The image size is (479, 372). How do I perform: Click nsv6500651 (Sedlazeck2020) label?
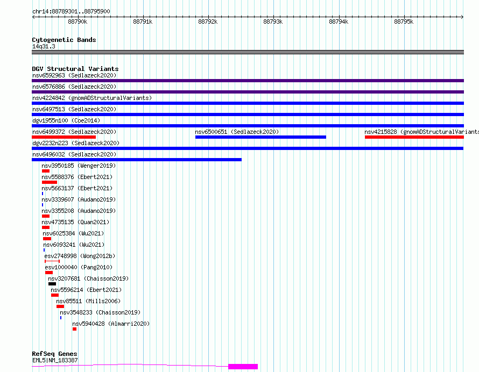coord(237,132)
